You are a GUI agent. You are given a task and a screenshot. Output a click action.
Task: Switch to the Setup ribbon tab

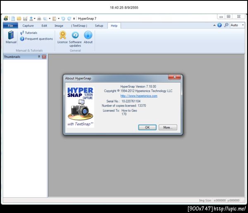(x=99, y=26)
